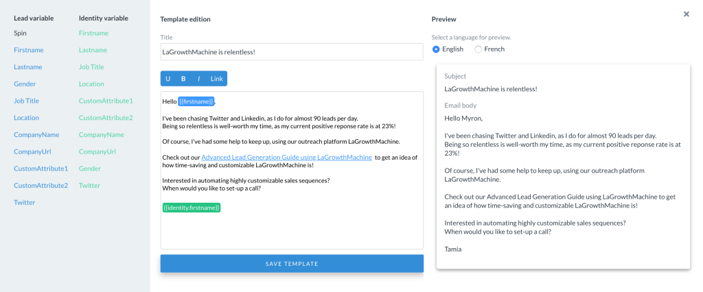The image size is (703, 292).
Task: Click the {{firstname}} tag in editor
Action: point(196,101)
